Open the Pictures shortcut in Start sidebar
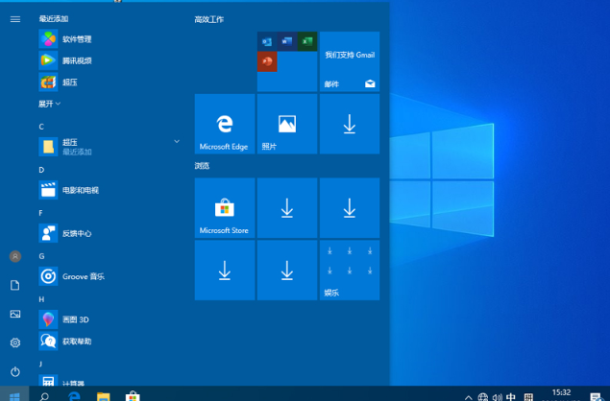The width and height of the screenshot is (610, 401). coord(15,314)
